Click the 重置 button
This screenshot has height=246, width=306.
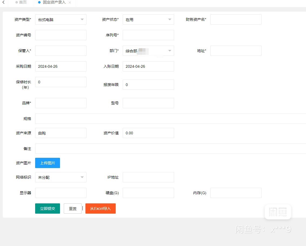pyautogui.click(x=72, y=209)
